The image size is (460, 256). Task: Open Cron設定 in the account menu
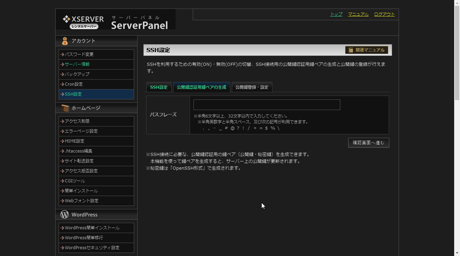74,84
